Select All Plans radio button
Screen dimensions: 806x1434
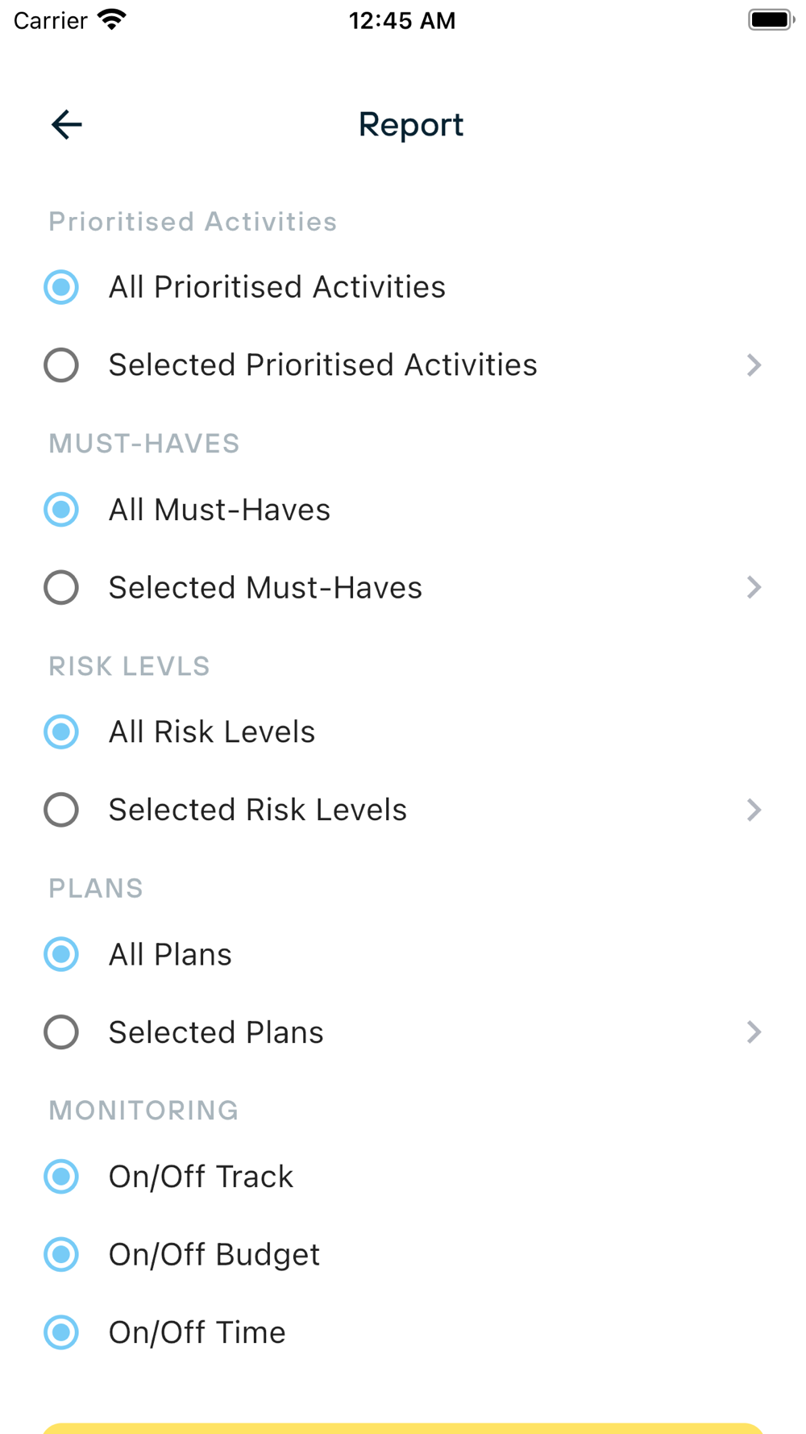click(x=61, y=954)
